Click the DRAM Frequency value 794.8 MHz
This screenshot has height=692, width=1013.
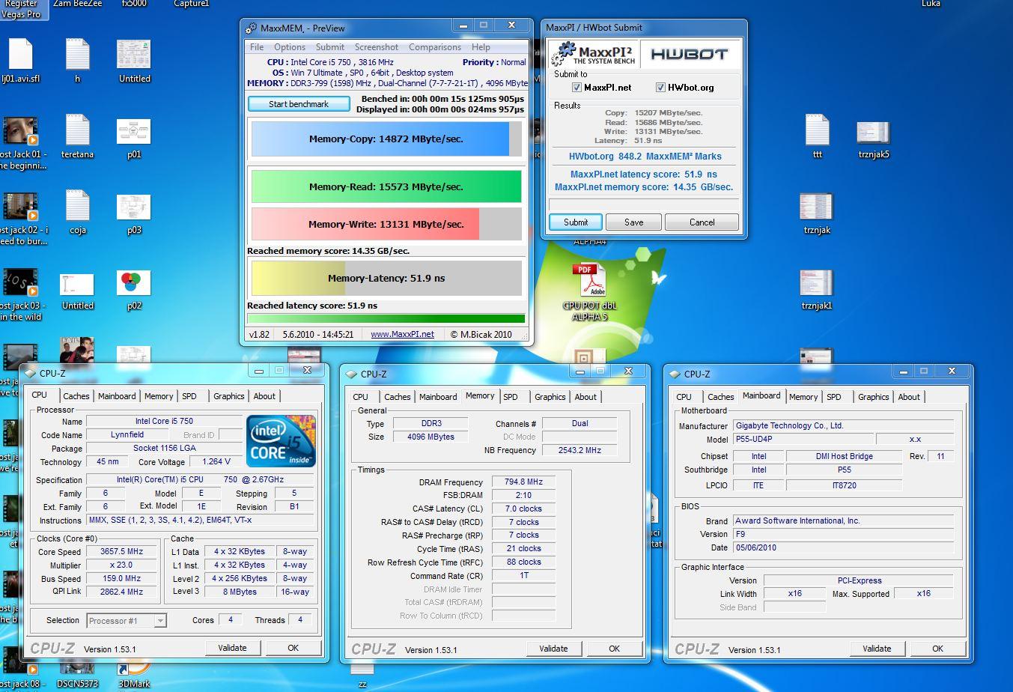(524, 482)
